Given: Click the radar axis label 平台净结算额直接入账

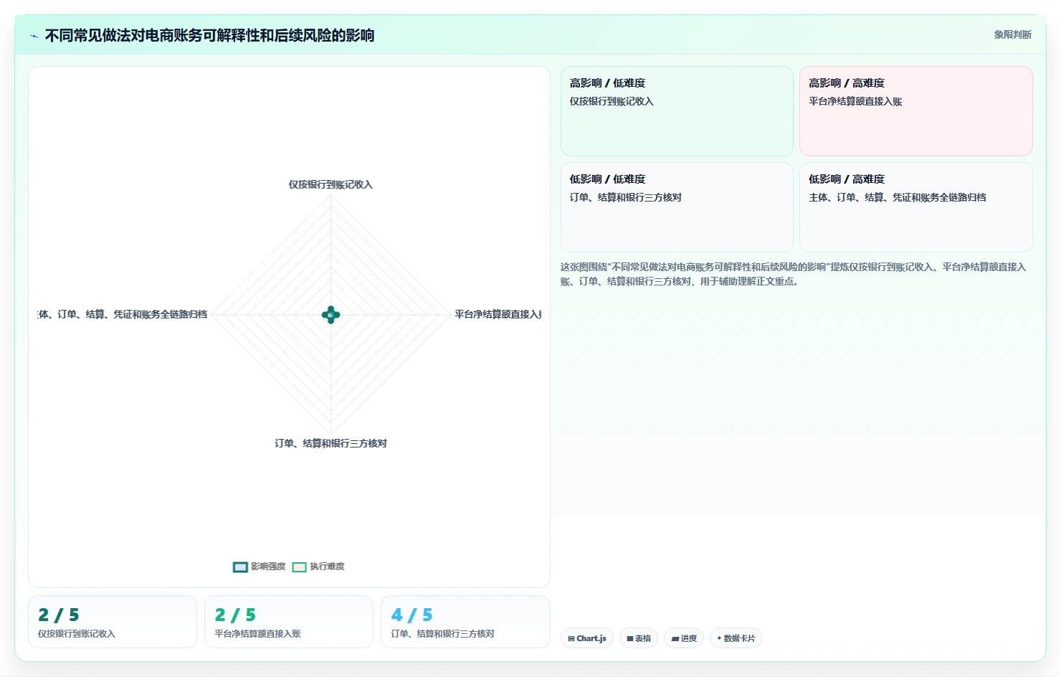Looking at the screenshot, I should click(x=498, y=314).
